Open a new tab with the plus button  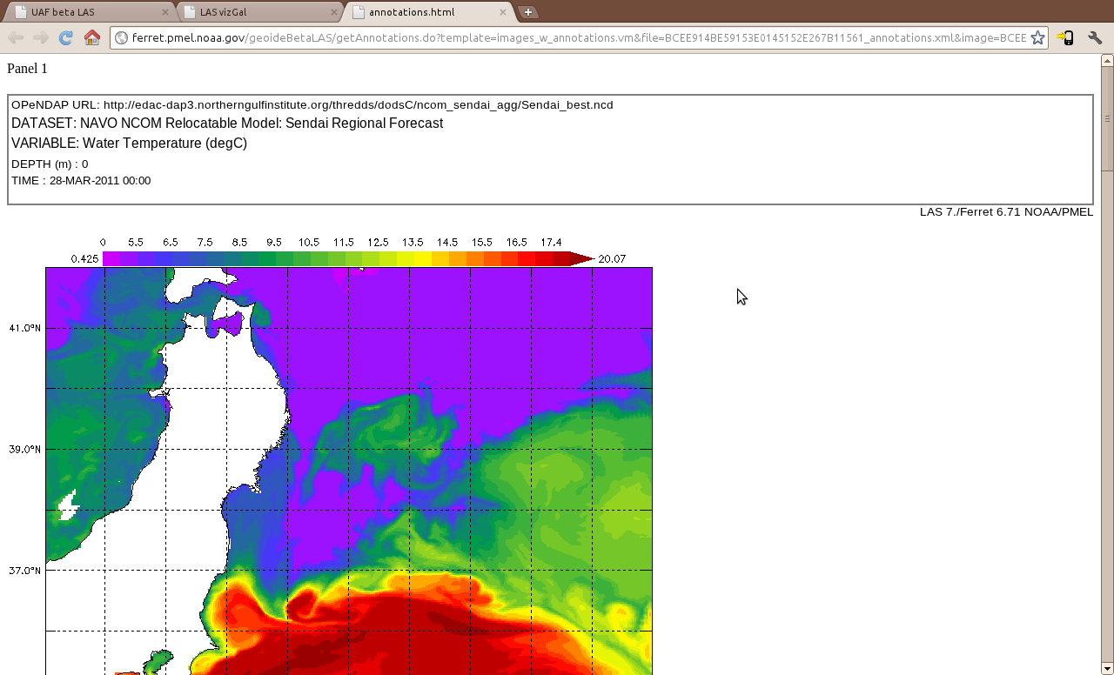(x=527, y=12)
